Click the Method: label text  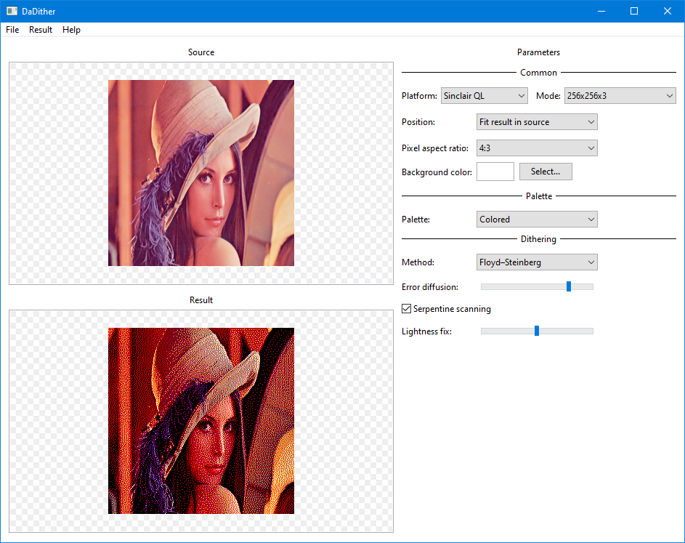[418, 262]
